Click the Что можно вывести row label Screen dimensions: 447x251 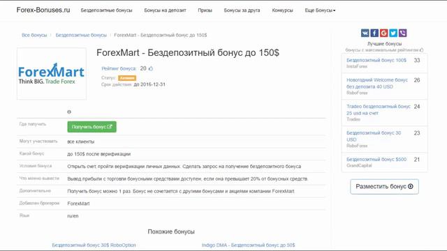click(x=39, y=178)
